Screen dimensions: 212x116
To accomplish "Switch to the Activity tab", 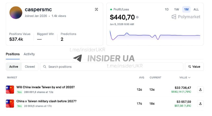I will (x=29, y=54).
